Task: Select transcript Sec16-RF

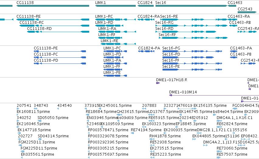Action: click(x=167, y=35)
